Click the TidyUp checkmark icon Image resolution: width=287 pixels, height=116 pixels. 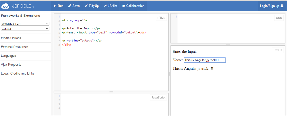[86, 6]
